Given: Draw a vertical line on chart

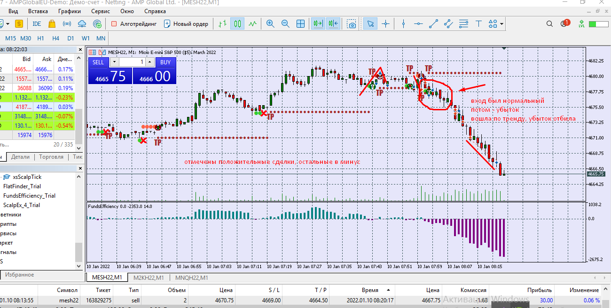Looking at the screenshot, I should 403,23.
